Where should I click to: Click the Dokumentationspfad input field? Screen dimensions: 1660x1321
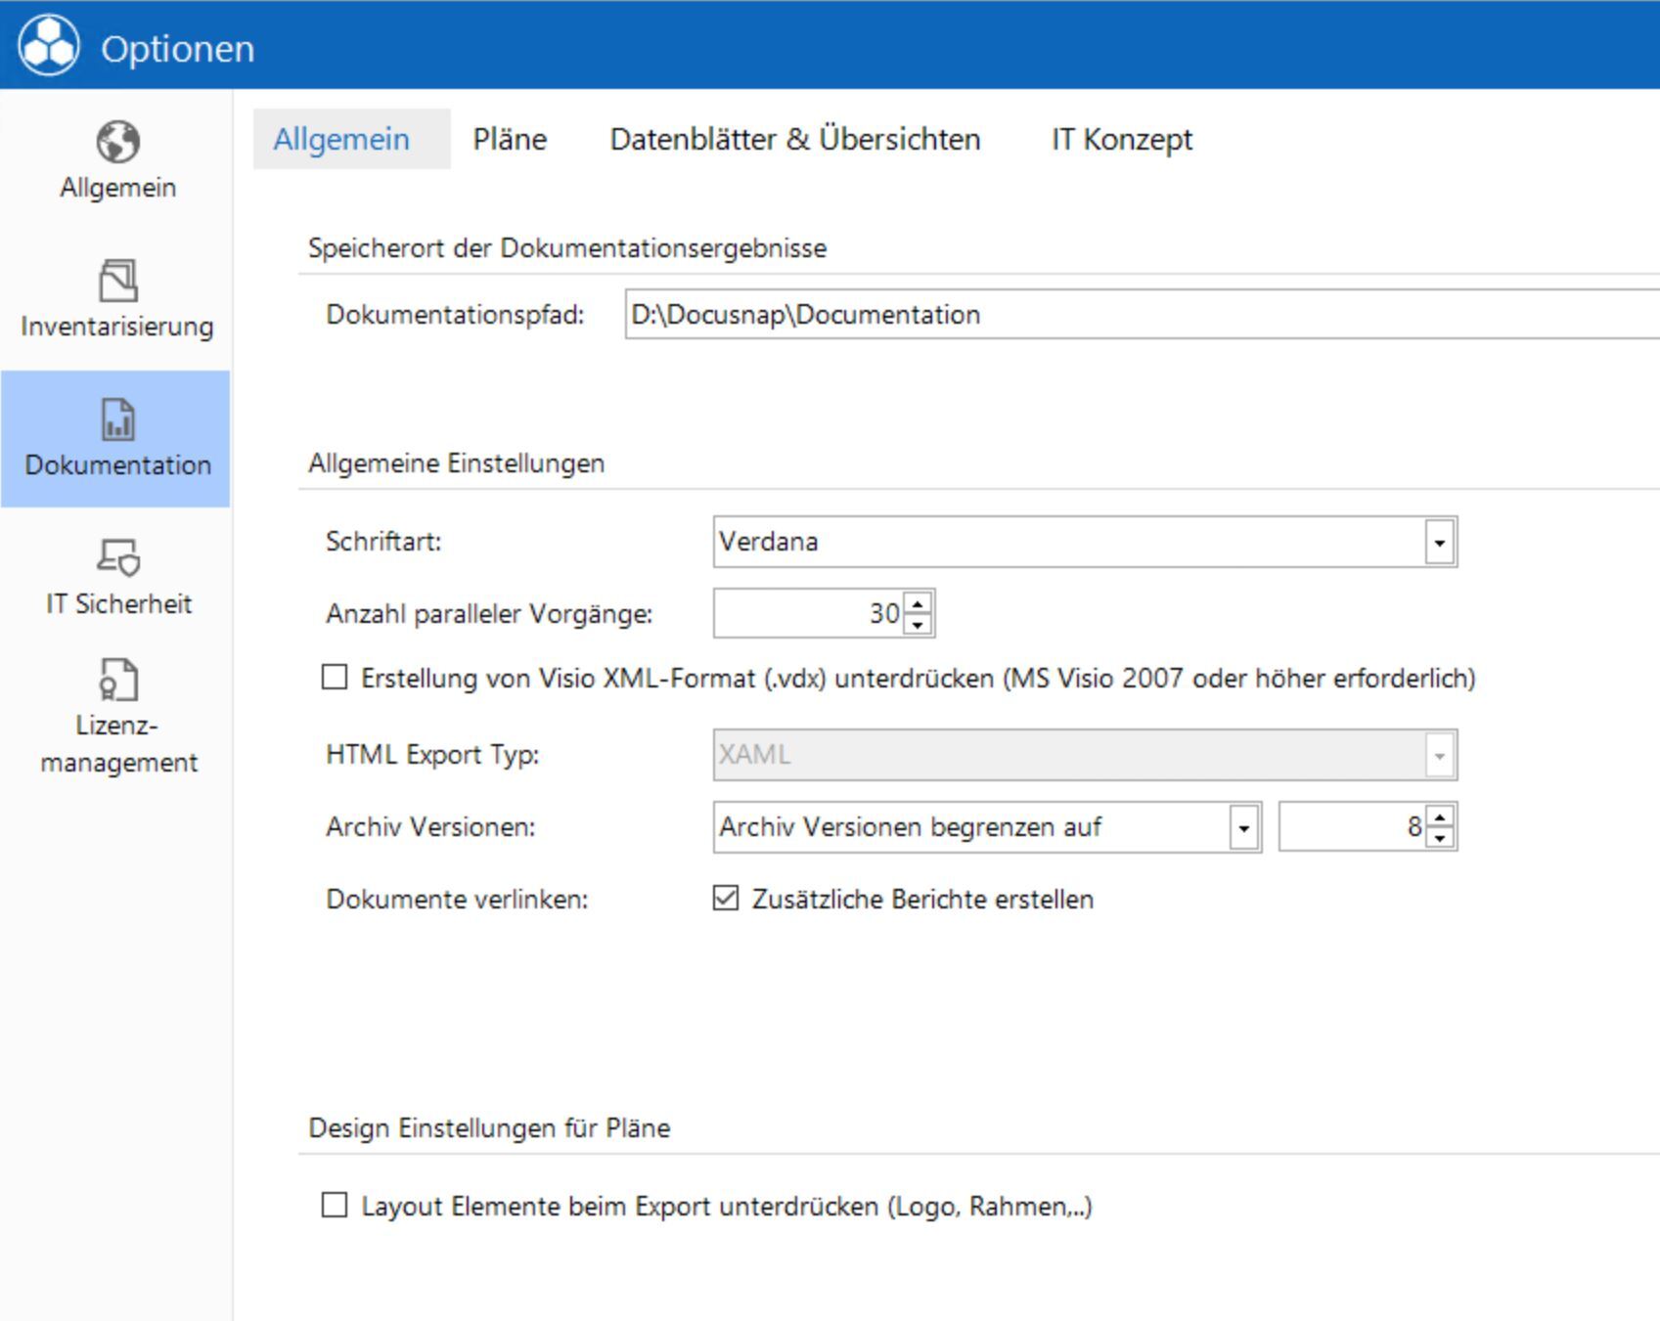1142,314
